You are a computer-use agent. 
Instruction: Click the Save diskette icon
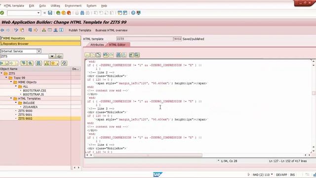point(50,13)
